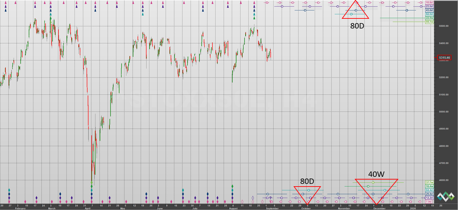Select the 7.9d trough cycle label

click(x=429, y=202)
